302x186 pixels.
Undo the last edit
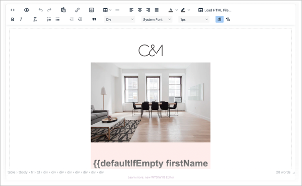40,10
